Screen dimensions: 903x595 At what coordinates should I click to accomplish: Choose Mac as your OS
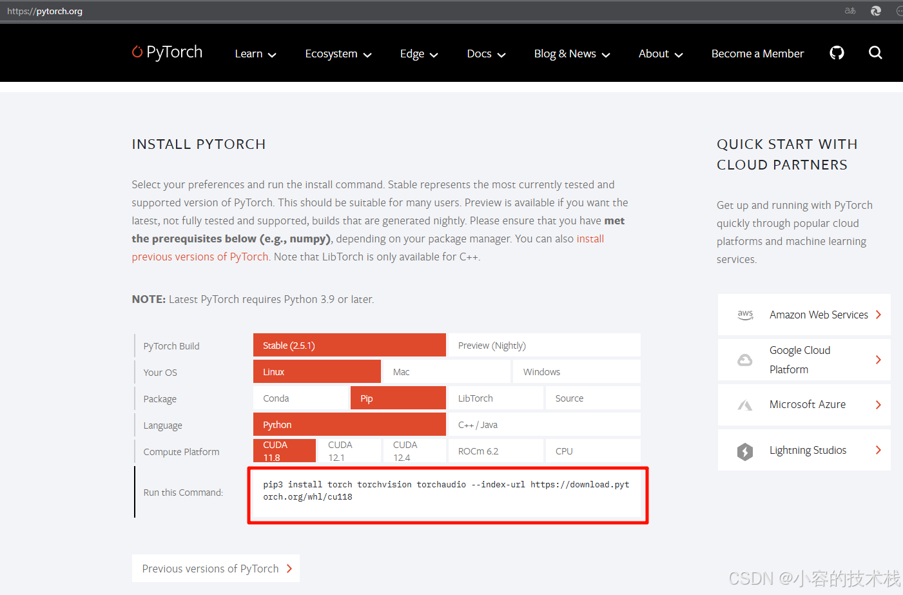(x=447, y=371)
